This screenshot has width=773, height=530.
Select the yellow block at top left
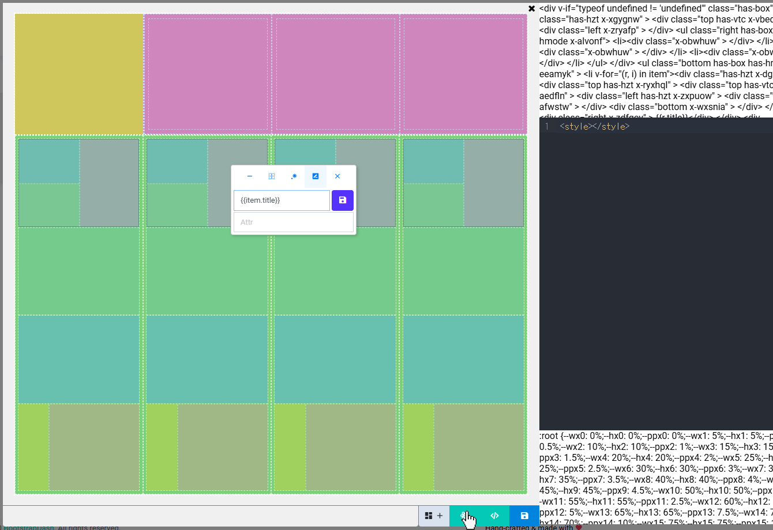(78, 74)
